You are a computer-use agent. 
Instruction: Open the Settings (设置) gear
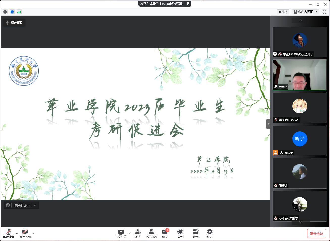[x=210, y=233]
